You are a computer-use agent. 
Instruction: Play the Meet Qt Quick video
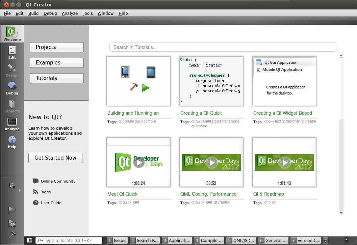coord(139,162)
